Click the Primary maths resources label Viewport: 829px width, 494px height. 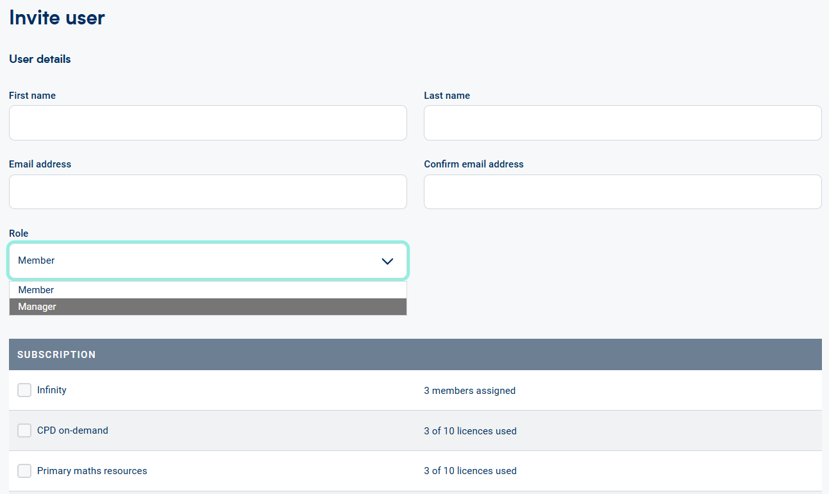click(92, 471)
